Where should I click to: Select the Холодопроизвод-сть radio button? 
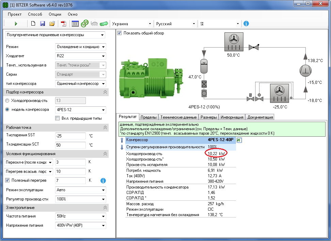[7, 101]
